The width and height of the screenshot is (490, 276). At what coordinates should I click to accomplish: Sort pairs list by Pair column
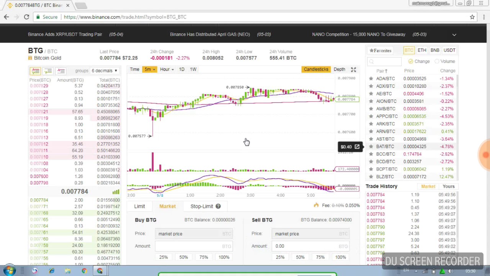click(382, 71)
